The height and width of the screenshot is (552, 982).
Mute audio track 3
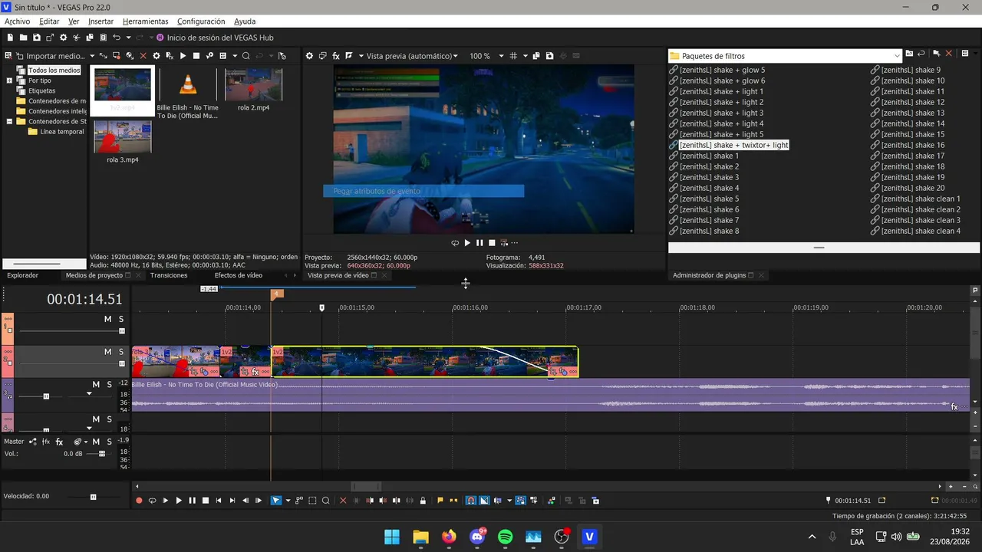coord(96,384)
